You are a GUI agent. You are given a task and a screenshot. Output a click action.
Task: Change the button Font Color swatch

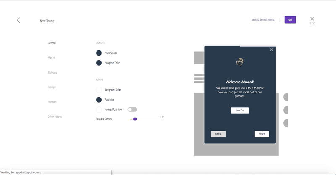point(99,100)
